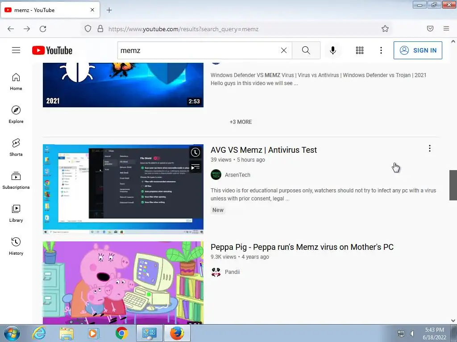The image size is (457, 342).
Task: Close the memz - YouTube tab
Action: point(92,10)
